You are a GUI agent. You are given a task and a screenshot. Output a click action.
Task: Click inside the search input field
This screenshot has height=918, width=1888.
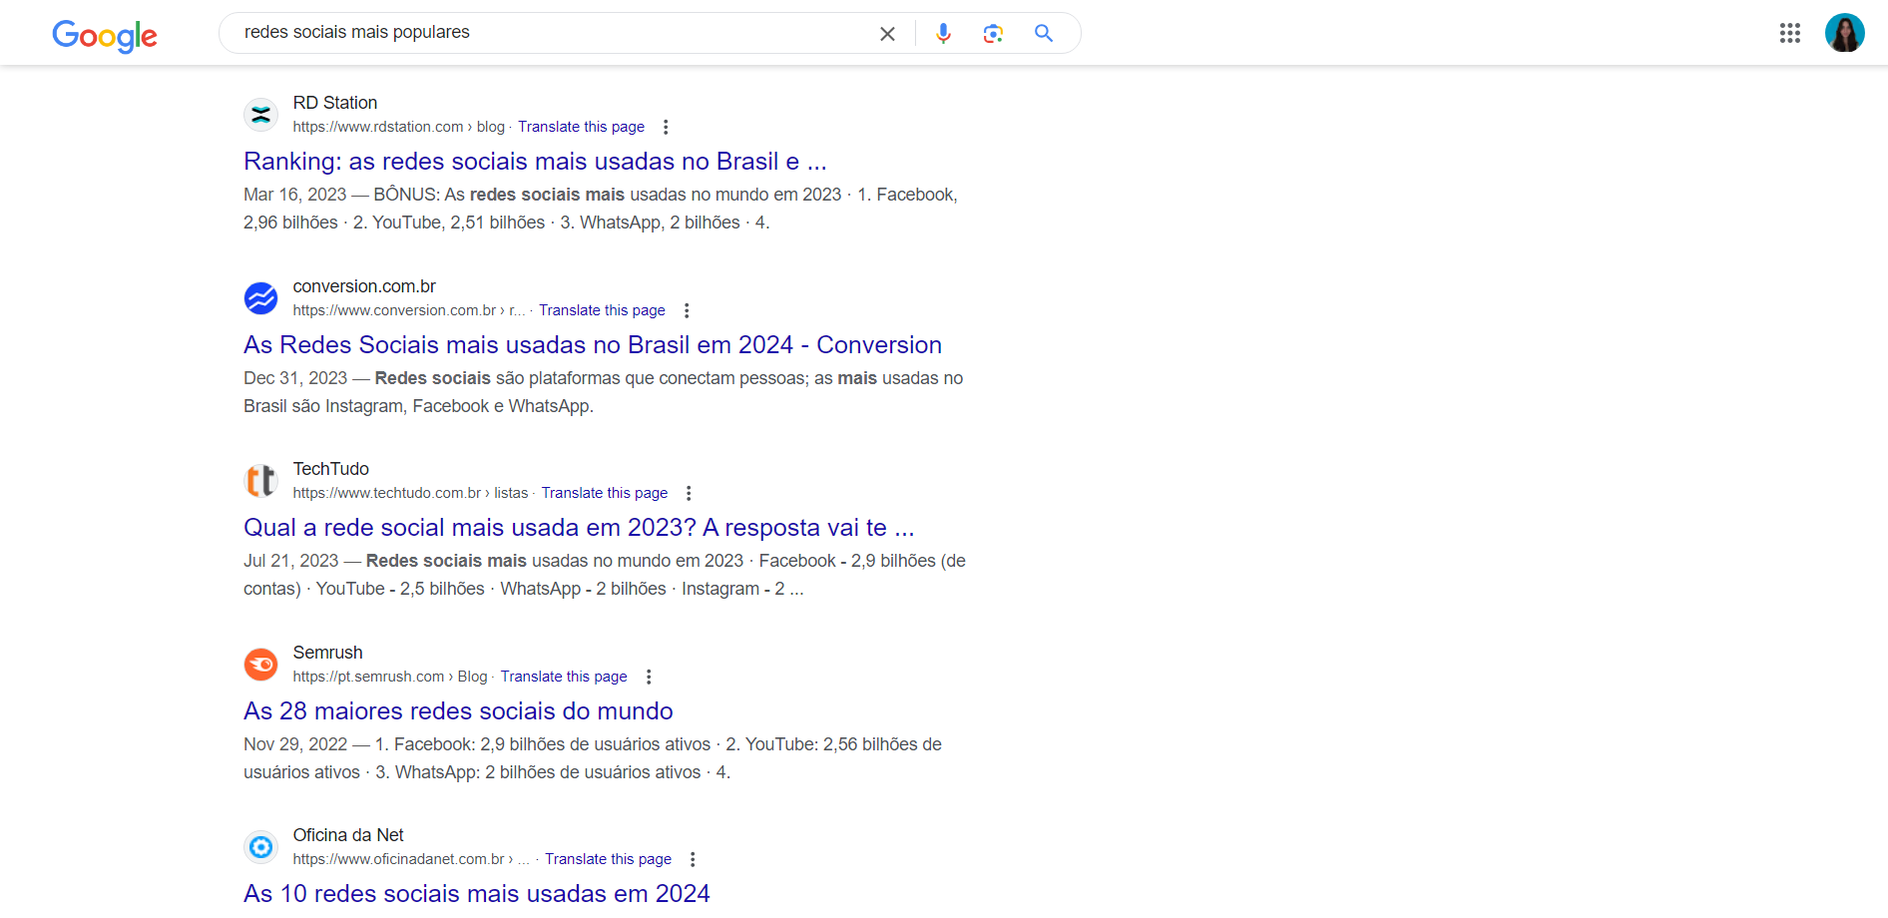tap(549, 32)
